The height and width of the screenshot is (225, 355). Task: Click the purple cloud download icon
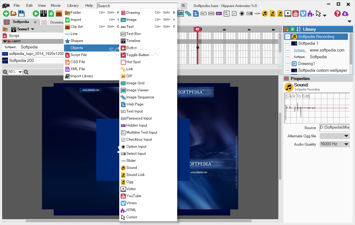pyautogui.click(x=345, y=13)
